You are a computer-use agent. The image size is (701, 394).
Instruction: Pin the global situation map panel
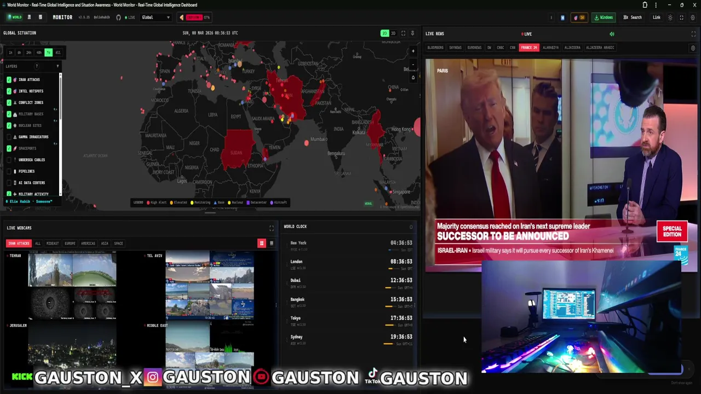click(x=412, y=33)
